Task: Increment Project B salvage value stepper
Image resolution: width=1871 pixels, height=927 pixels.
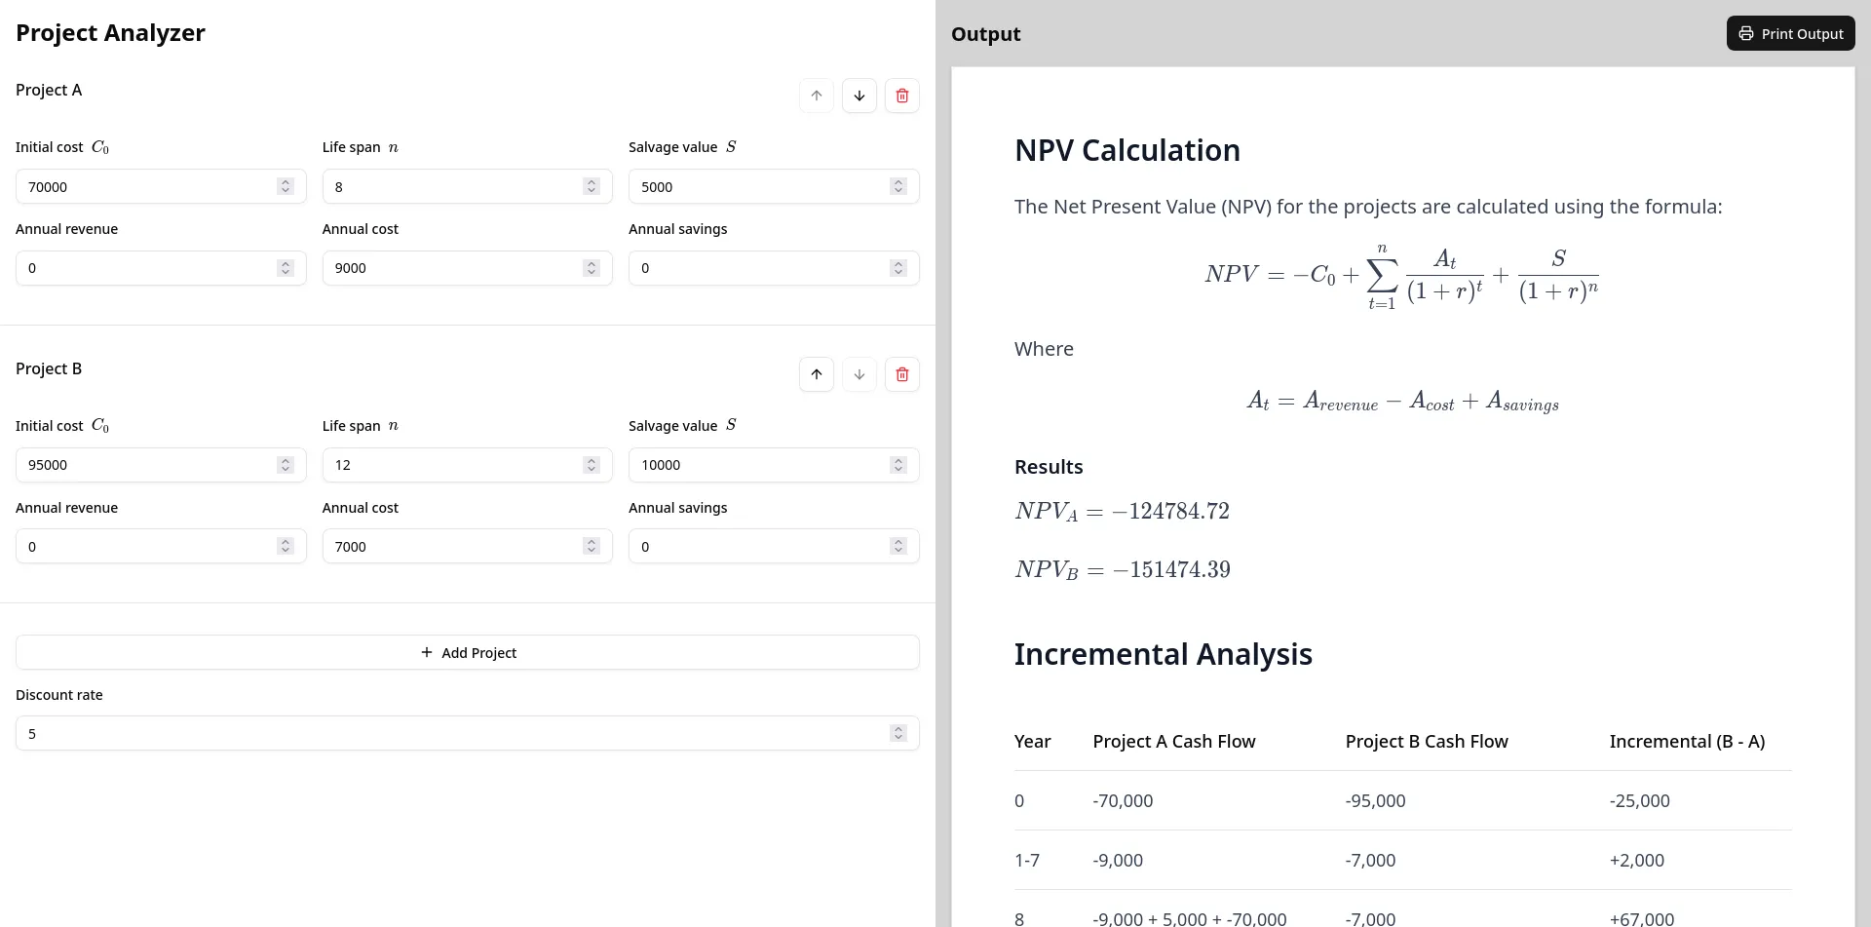Action: 897,461
